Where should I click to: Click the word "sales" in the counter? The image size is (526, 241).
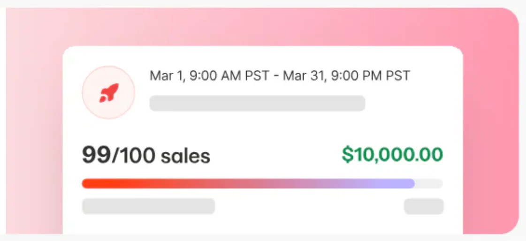pyautogui.click(x=185, y=156)
